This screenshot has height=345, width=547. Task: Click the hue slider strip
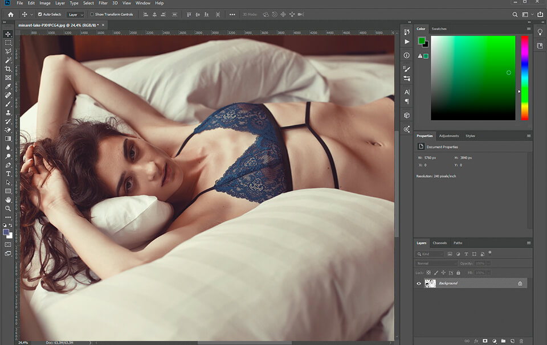(525, 78)
